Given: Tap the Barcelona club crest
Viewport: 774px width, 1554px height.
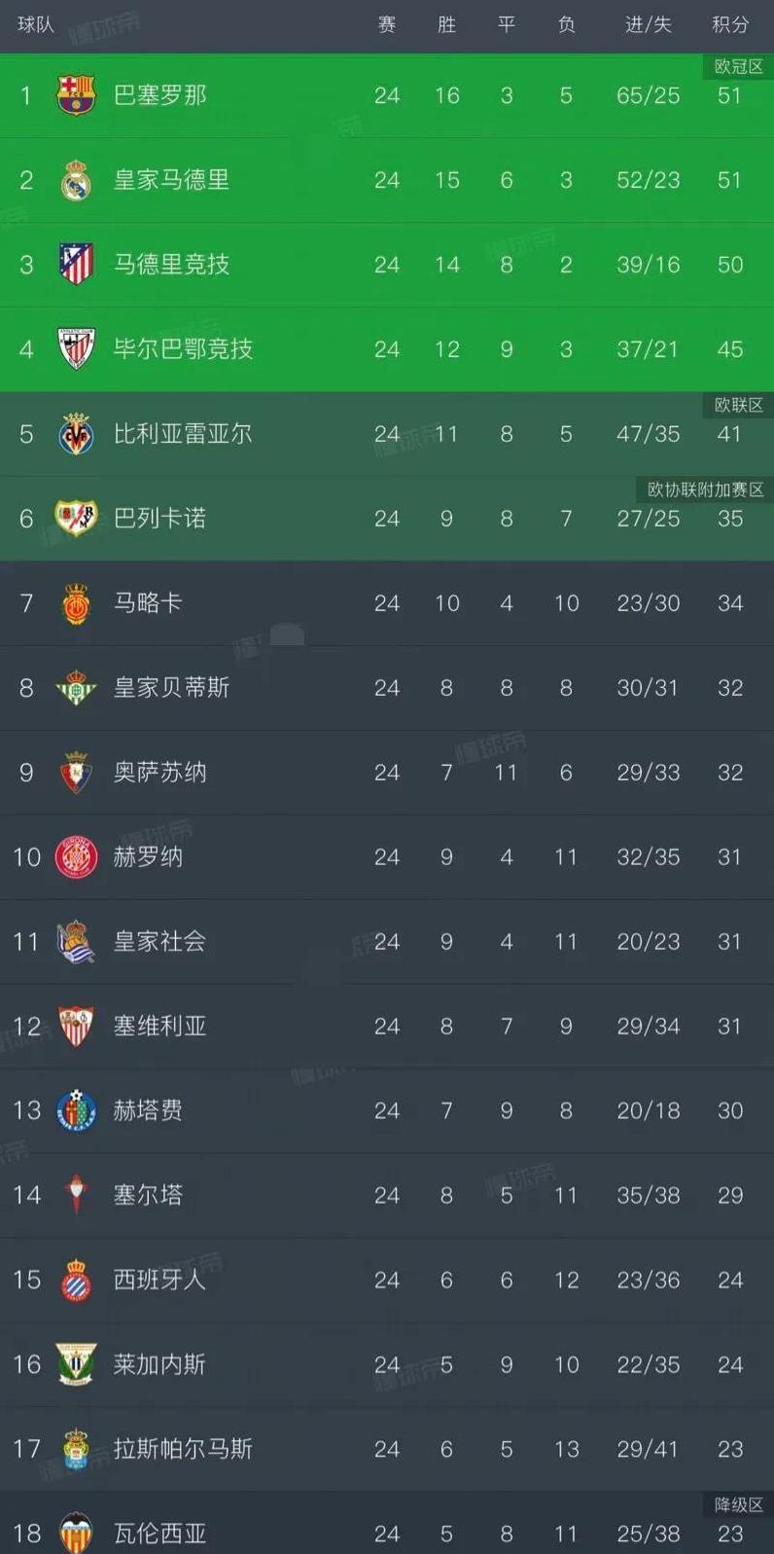Looking at the screenshot, I should click(76, 95).
